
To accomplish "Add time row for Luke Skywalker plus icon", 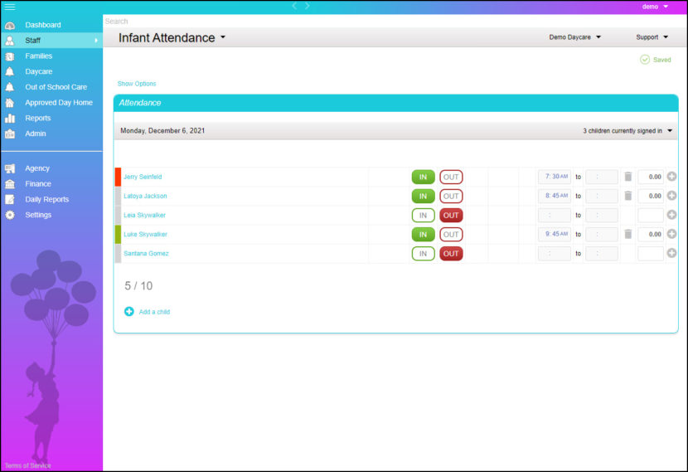I will point(671,234).
